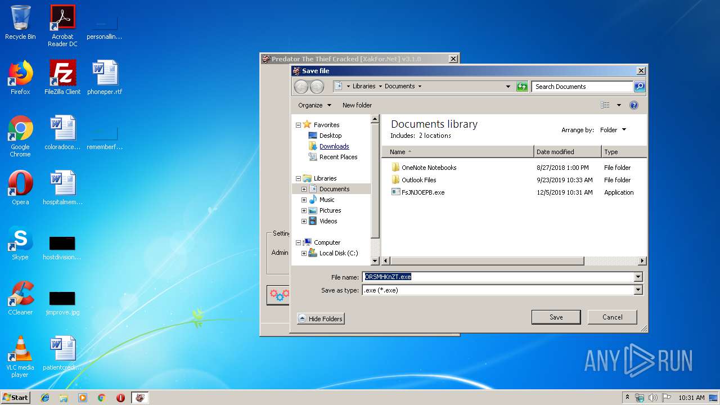The height and width of the screenshot is (405, 720).
Task: Select the coloradoce document icon
Action: (x=62, y=133)
